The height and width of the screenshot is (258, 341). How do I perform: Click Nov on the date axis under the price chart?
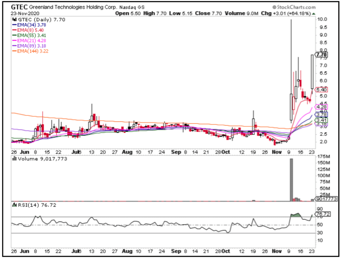277,152
